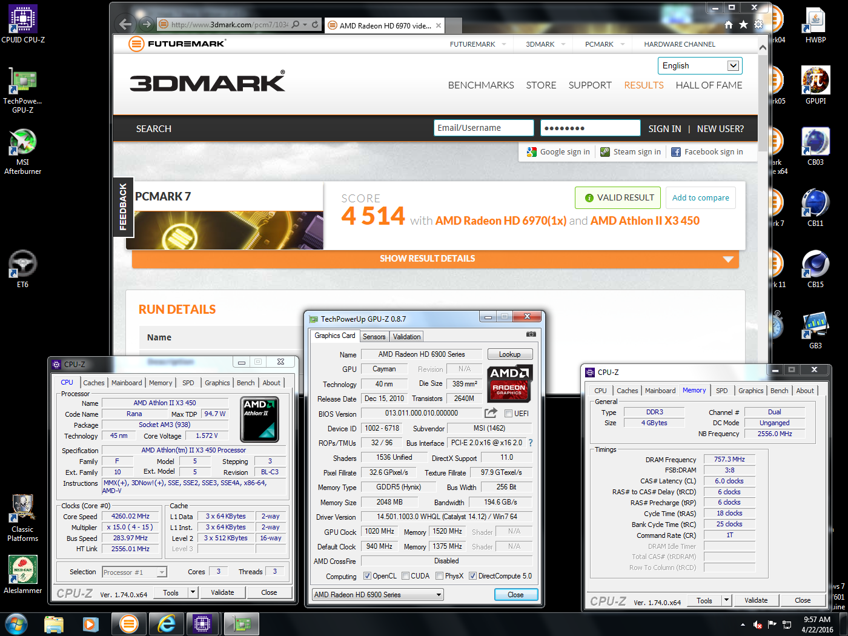Image resolution: width=848 pixels, height=636 pixels.
Task: Export GPU-Z BIOS with share icon
Action: pos(491,413)
